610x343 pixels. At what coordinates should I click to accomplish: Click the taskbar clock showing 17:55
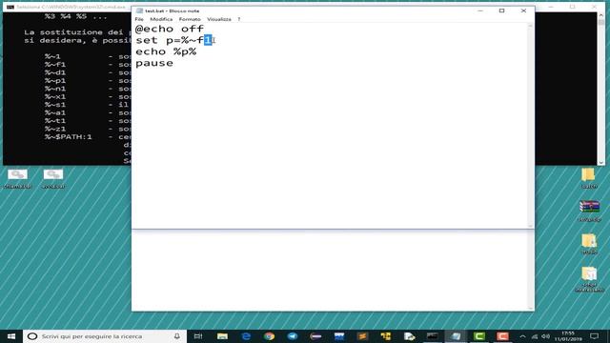pyautogui.click(x=568, y=336)
